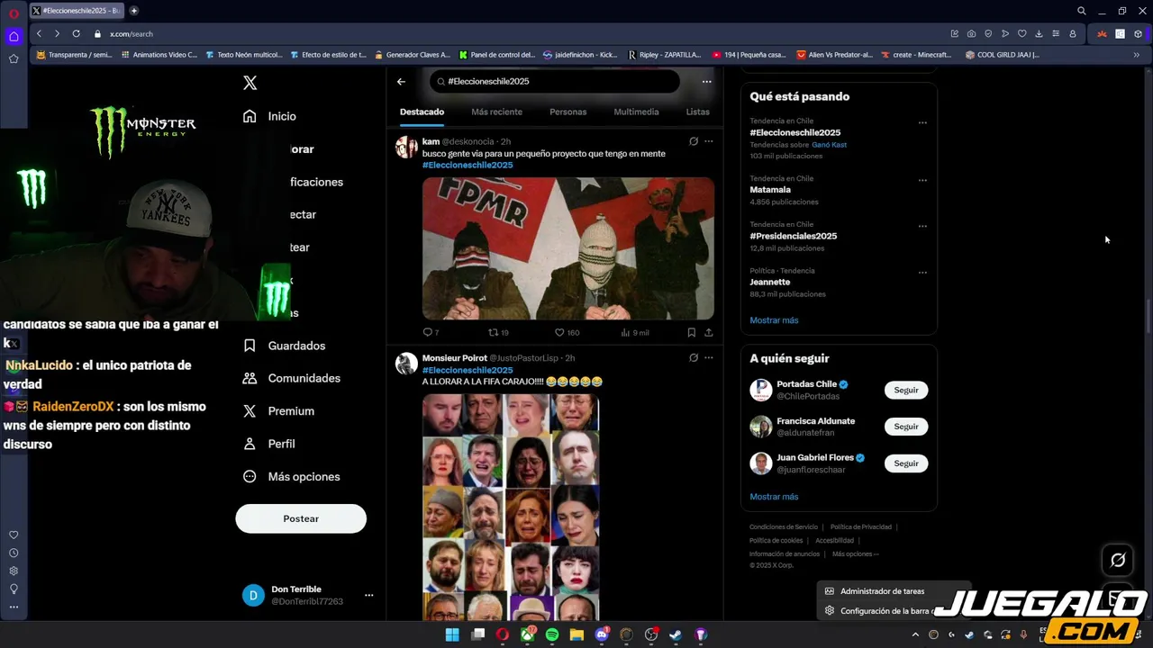Click hashtag in Monsieur Poirot's post
This screenshot has width=1153, height=648.
coord(468,370)
